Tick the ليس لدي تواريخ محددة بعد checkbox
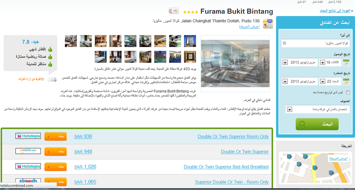This screenshot has width=355, height=190. 348,92
